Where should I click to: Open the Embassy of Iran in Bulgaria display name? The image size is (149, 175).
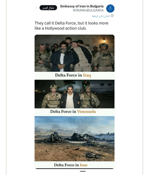[82, 6]
